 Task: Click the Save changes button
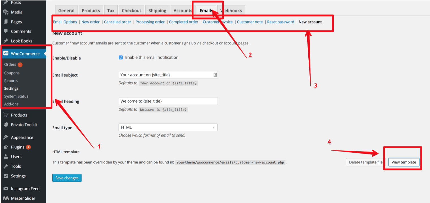click(67, 178)
